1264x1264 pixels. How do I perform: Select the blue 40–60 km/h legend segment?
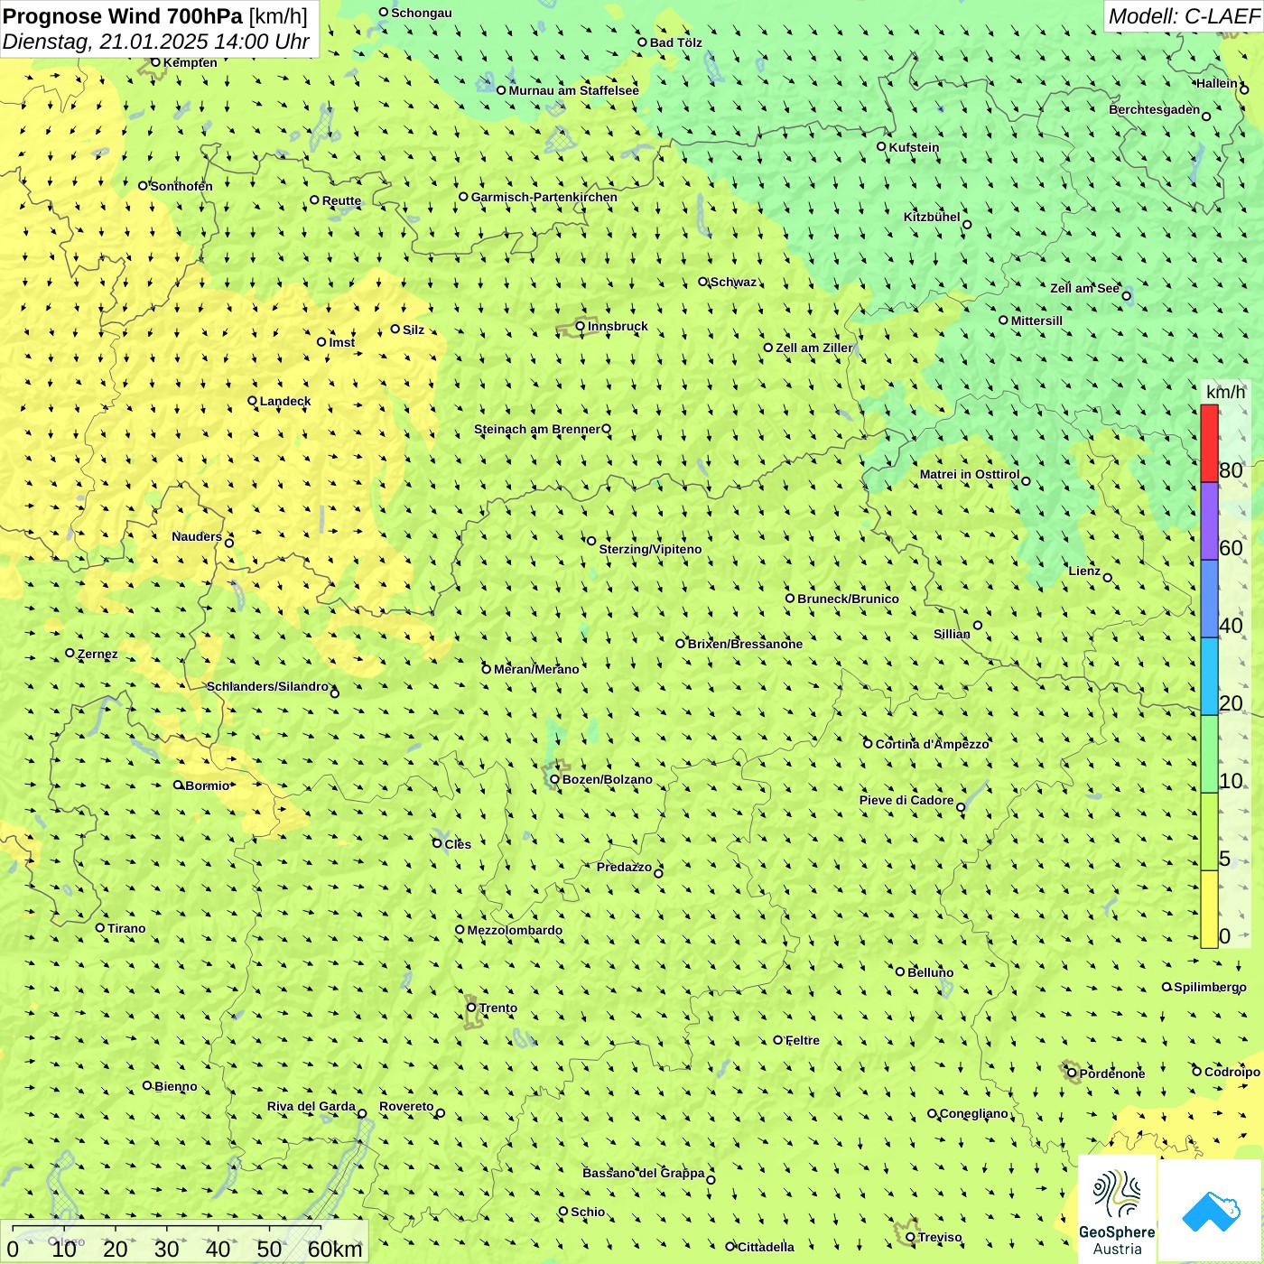(x=1209, y=599)
